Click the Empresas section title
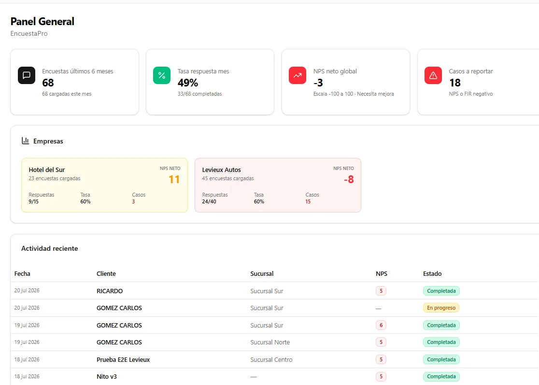 pyautogui.click(x=48, y=141)
